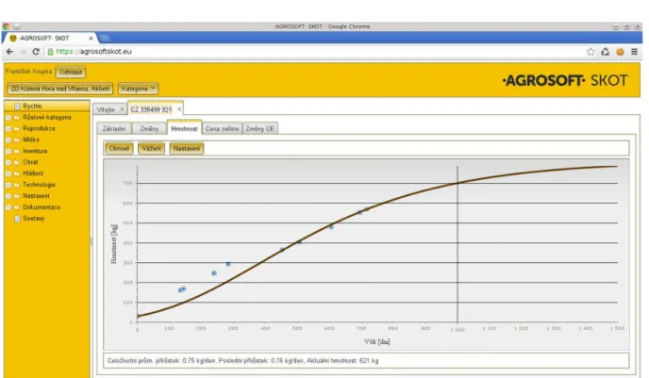Close the CZ 338499 921 tab
The image size is (649, 378).
pyautogui.click(x=179, y=109)
